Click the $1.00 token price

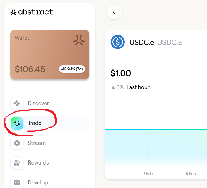pos(121,73)
